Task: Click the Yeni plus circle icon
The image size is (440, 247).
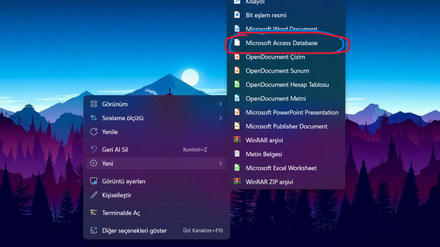Action: point(94,163)
